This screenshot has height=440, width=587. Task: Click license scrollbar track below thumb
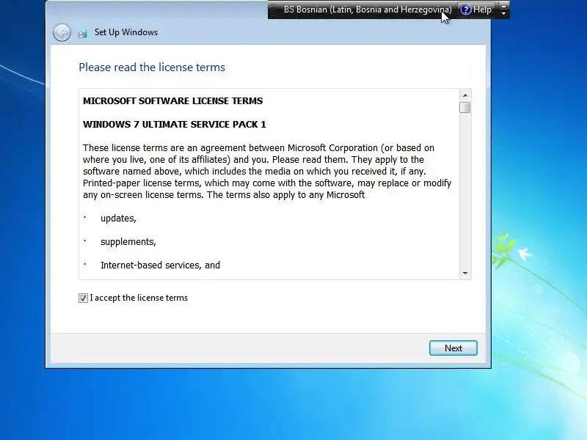pos(465,190)
